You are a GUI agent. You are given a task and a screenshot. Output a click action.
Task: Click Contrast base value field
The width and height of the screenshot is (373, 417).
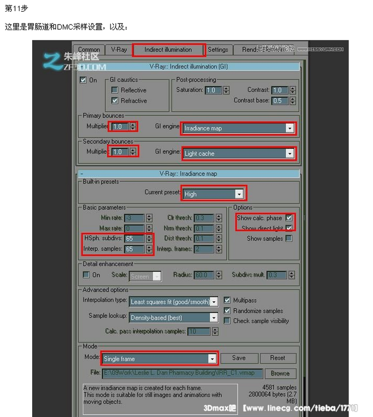[280, 101]
